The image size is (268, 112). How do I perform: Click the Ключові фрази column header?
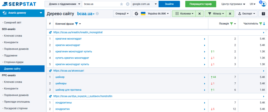coord(64,24)
